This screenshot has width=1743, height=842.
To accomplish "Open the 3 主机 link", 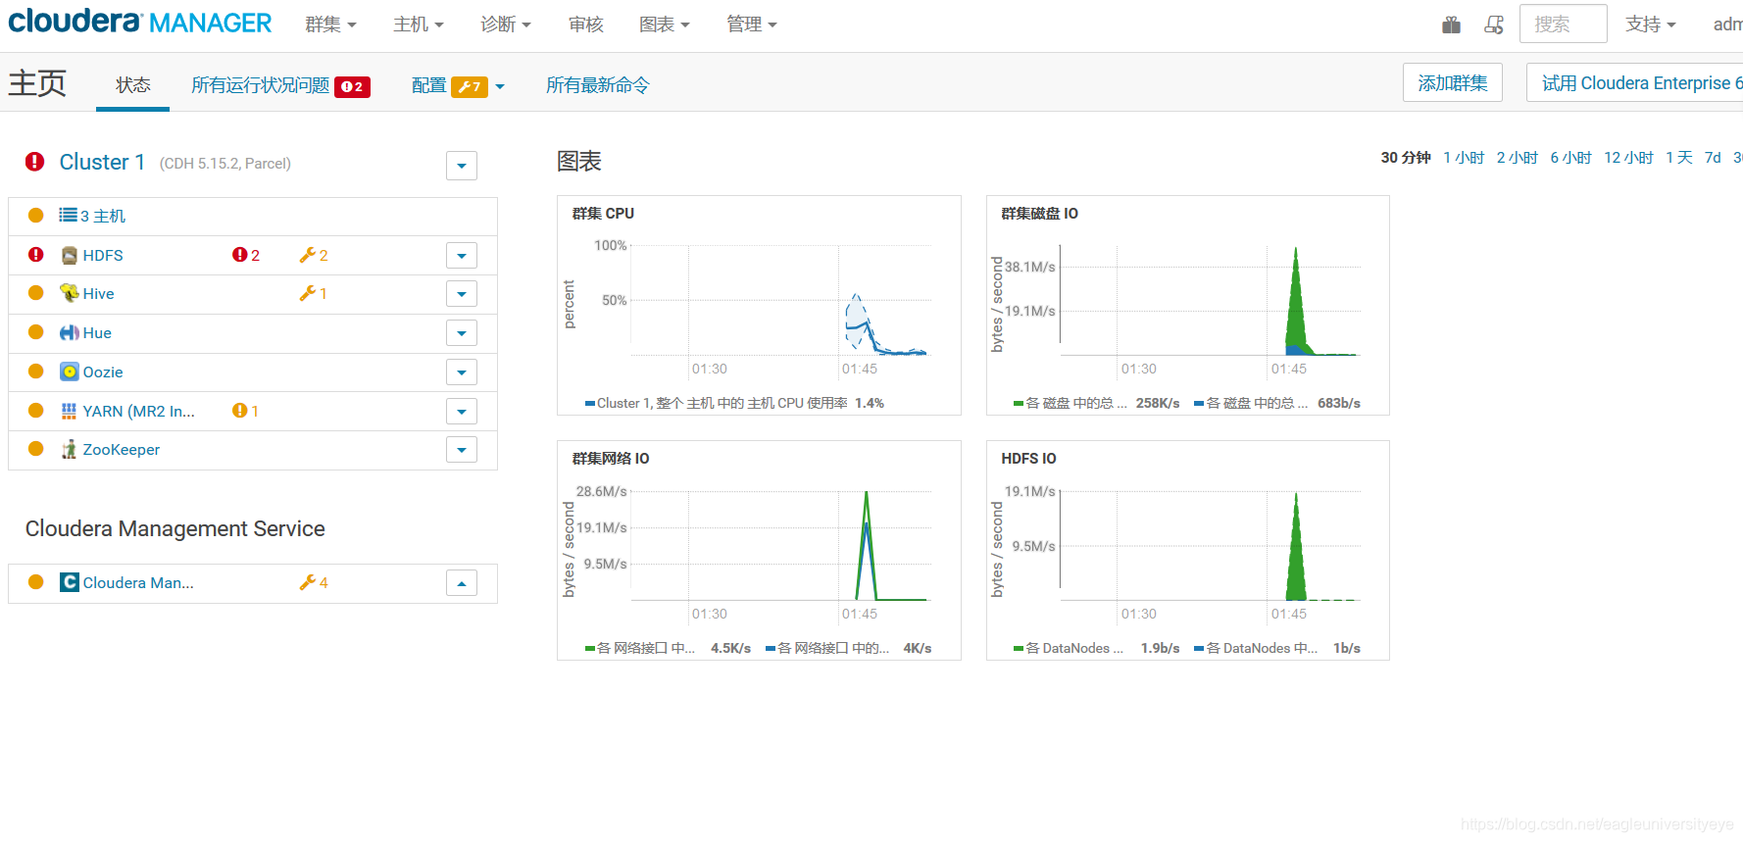I will point(103,216).
